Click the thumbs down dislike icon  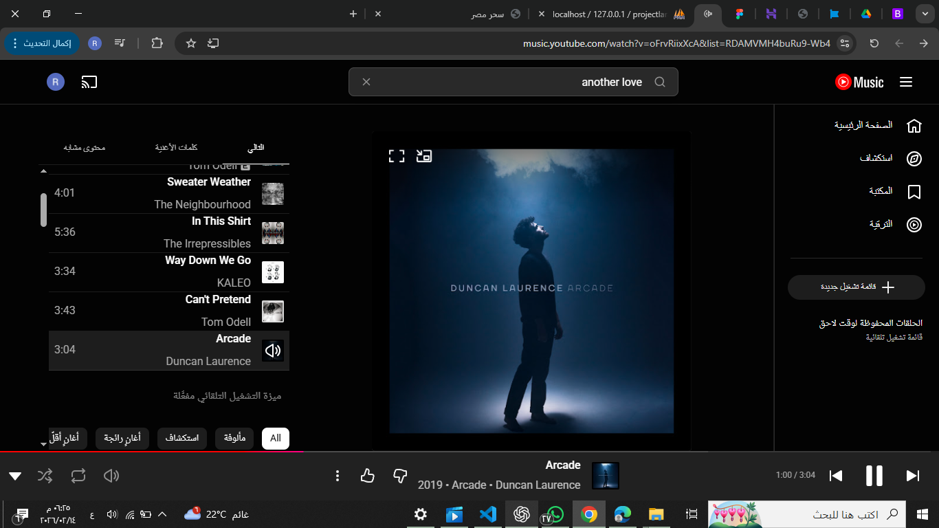point(400,476)
